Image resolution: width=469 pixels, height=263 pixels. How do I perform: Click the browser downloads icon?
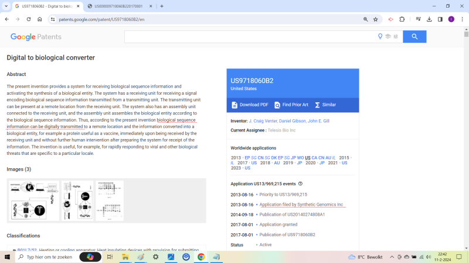pyautogui.click(x=429, y=19)
